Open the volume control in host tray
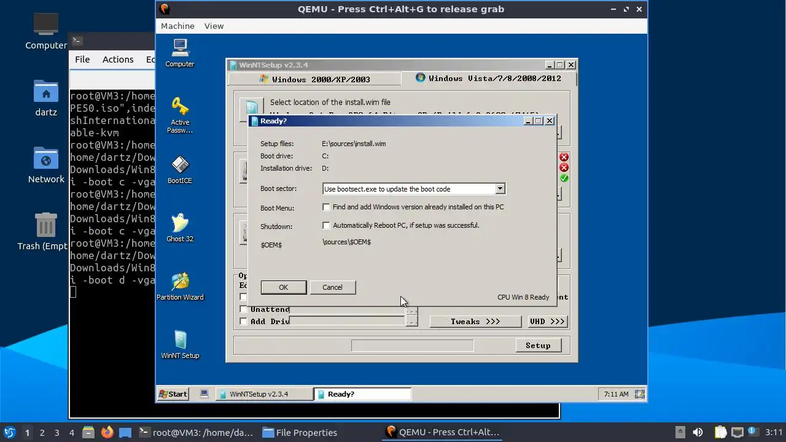Viewport: 786px width, 442px height. [x=698, y=432]
